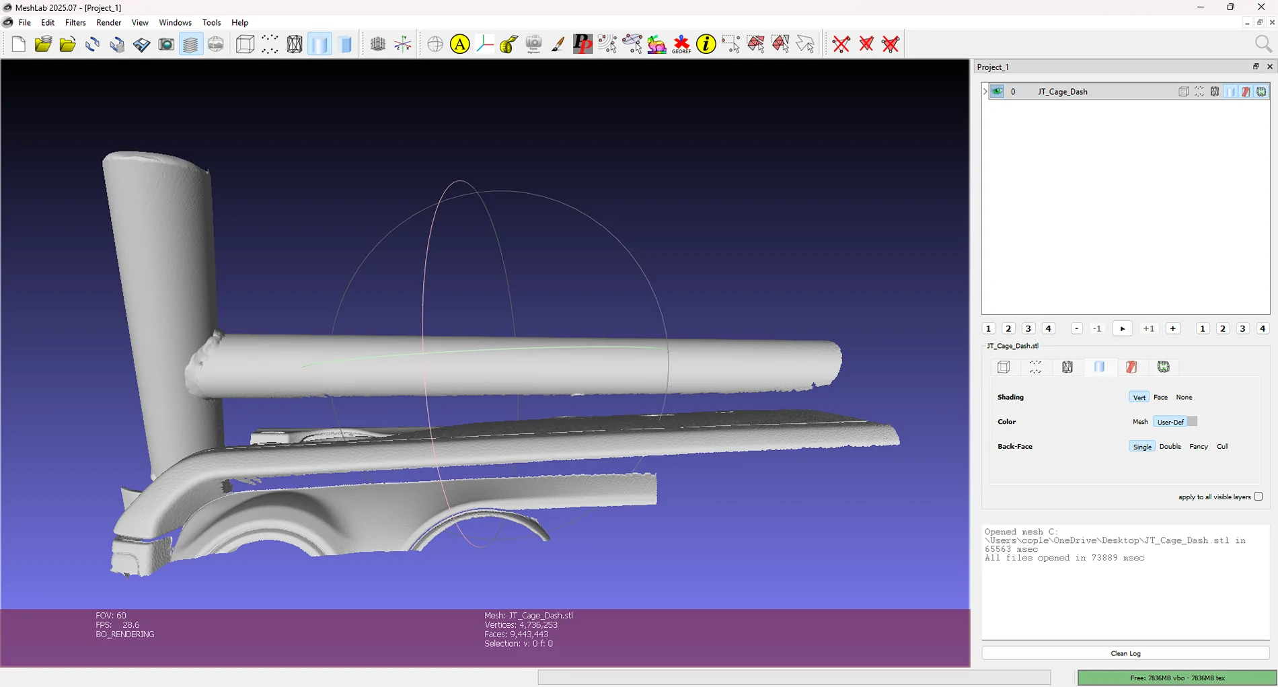Click the plus button in layer controls
Viewport: 1278px width, 687px height.
(x=1172, y=328)
